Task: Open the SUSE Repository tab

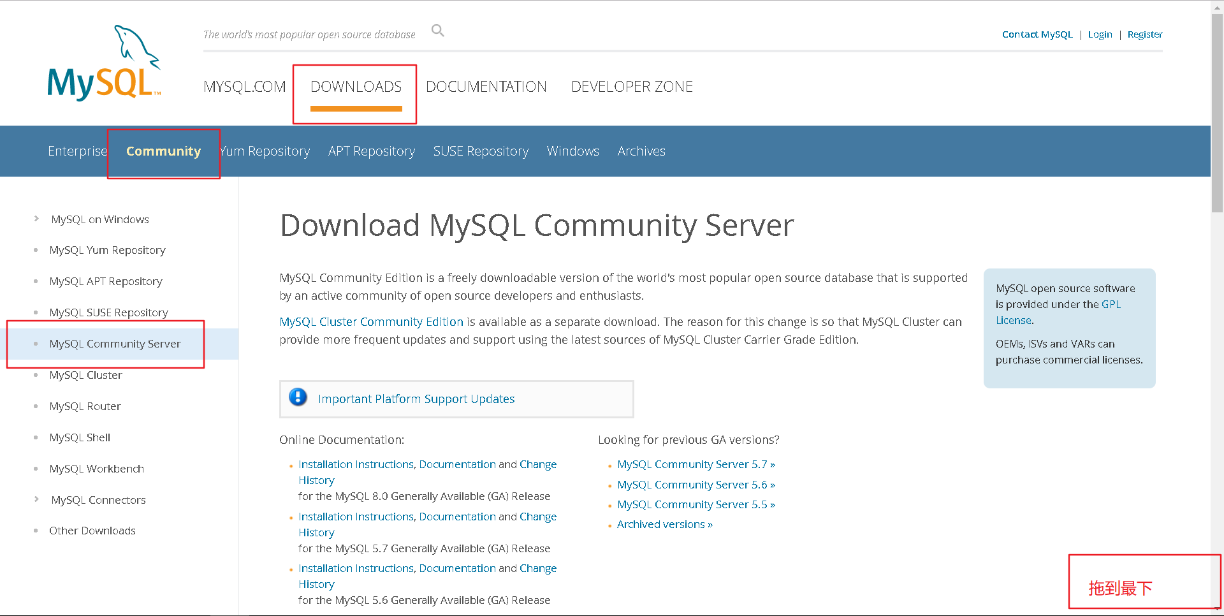Action: click(481, 151)
